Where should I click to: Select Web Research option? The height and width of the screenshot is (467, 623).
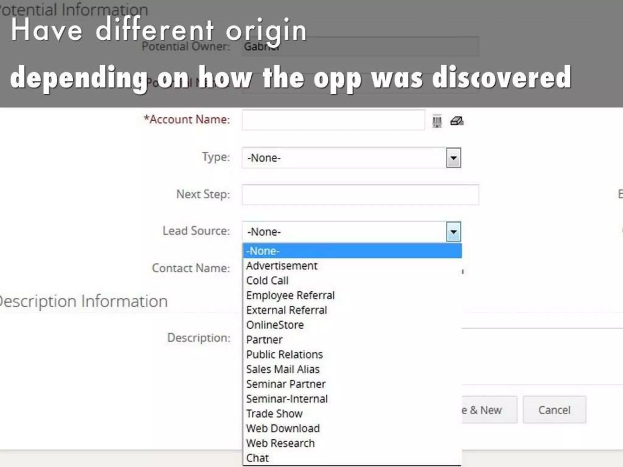[280, 443]
